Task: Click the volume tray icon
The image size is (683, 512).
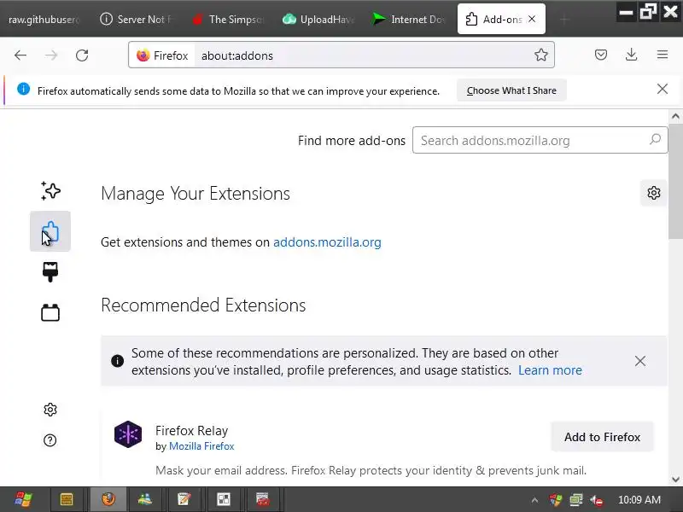Action: (x=597, y=500)
